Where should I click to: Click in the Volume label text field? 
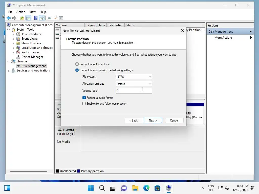134,90
